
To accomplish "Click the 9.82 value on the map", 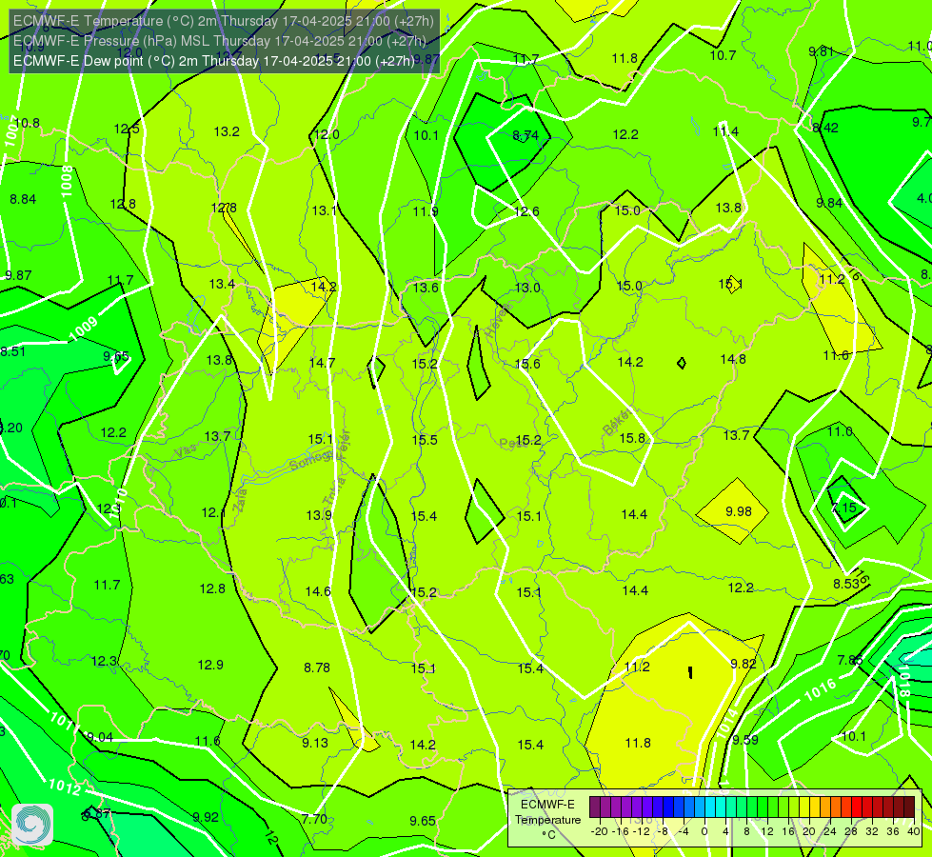I will pyautogui.click(x=743, y=664).
